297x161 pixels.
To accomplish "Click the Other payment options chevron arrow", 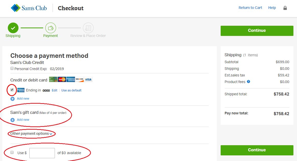I will 51,134.
